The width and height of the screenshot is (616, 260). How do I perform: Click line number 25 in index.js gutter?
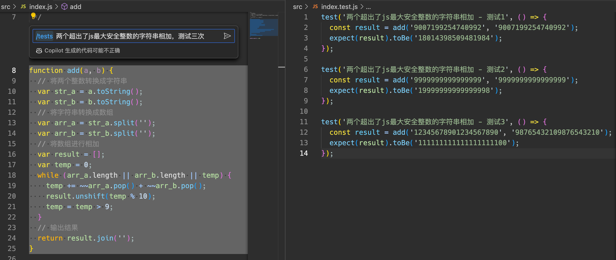(12, 248)
